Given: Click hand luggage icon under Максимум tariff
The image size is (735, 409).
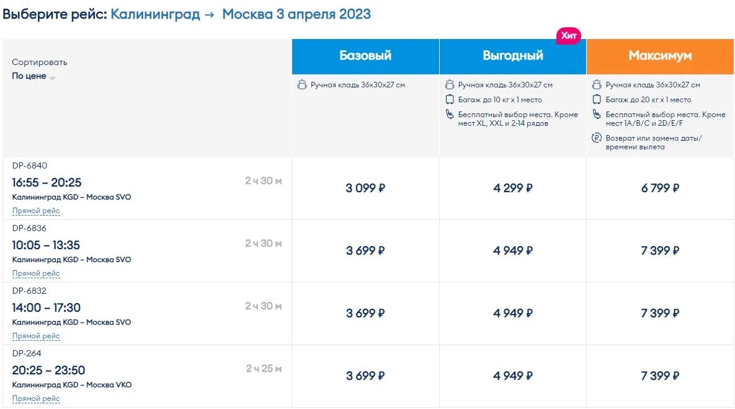Looking at the screenshot, I should [597, 85].
